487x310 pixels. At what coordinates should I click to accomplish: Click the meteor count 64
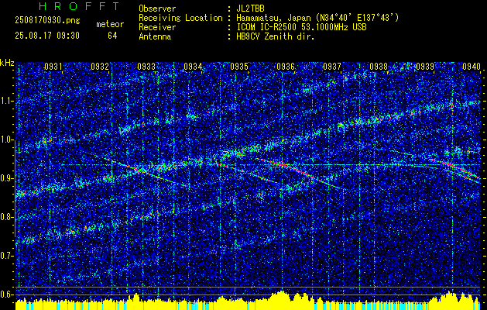[x=112, y=36]
